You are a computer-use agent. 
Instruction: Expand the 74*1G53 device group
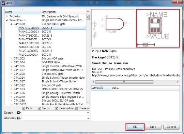[11, 89]
